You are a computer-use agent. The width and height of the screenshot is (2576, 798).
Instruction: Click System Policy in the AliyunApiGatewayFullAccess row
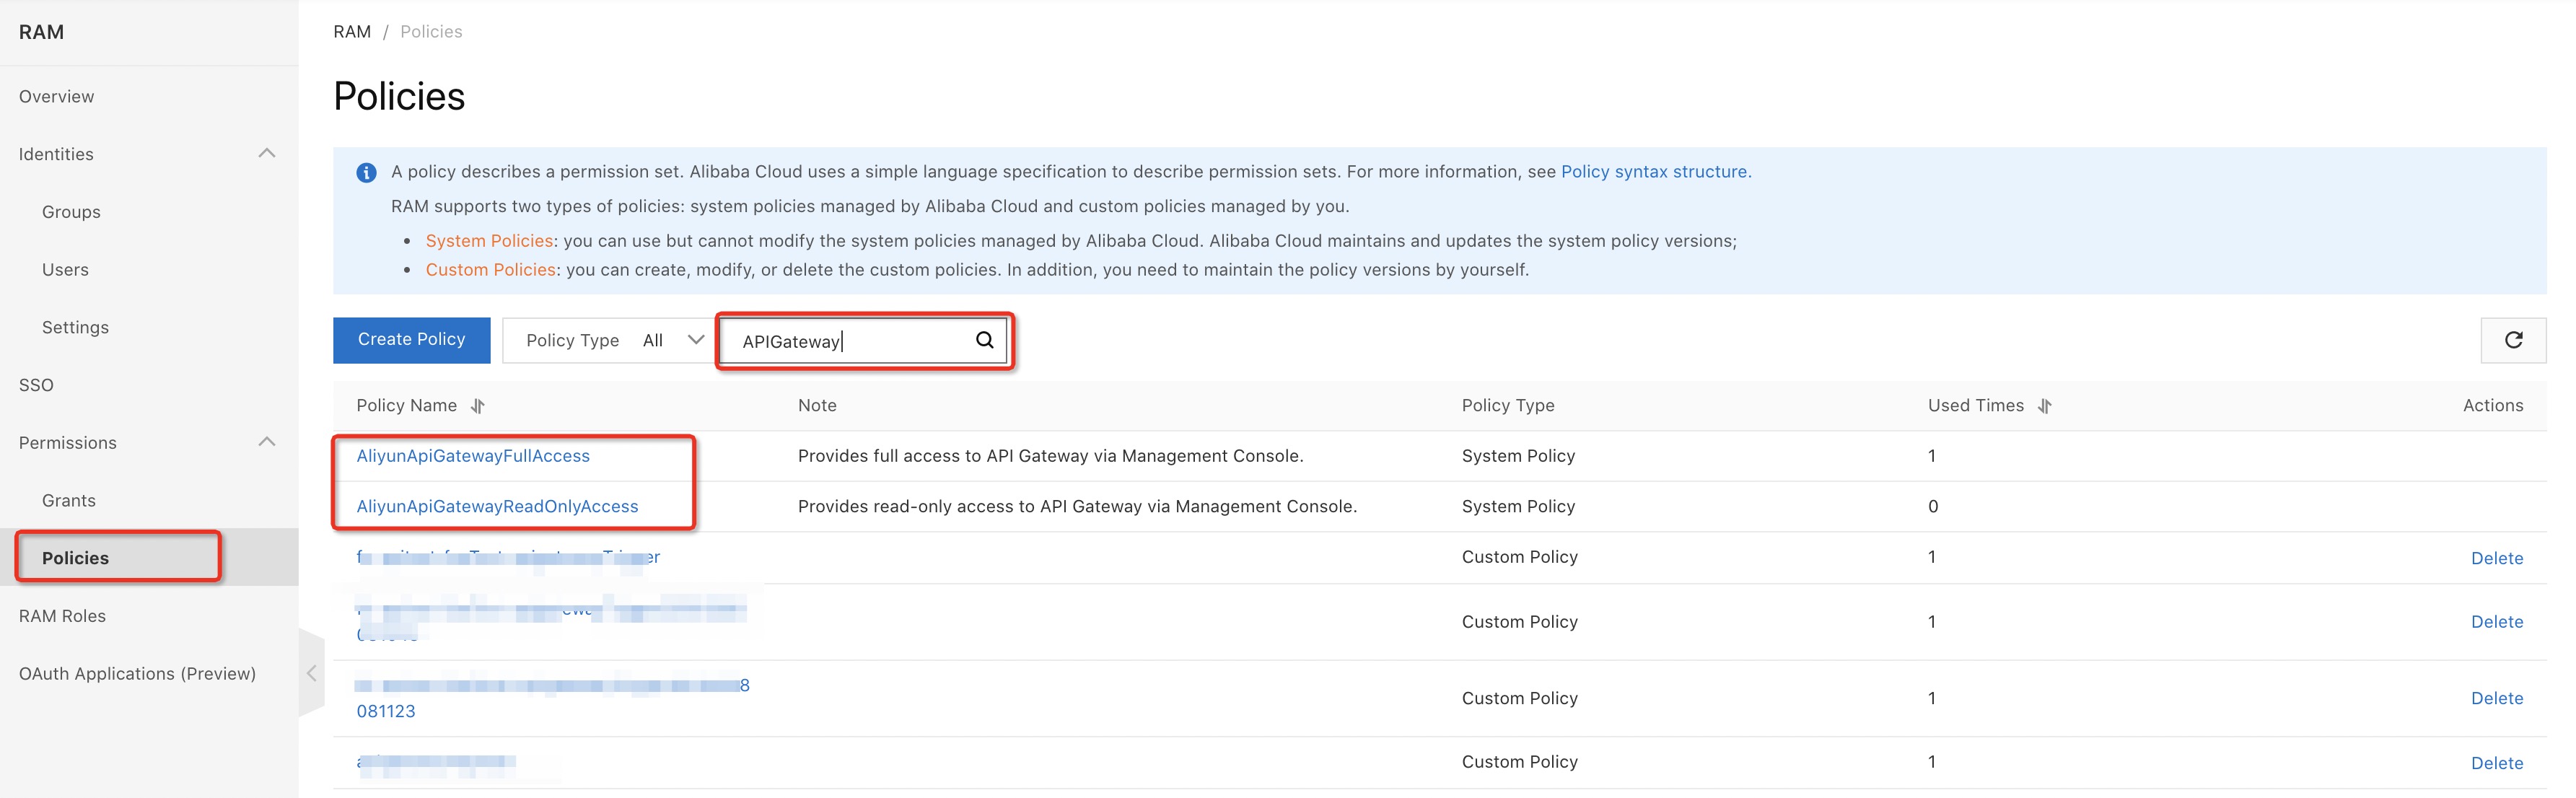1518,456
